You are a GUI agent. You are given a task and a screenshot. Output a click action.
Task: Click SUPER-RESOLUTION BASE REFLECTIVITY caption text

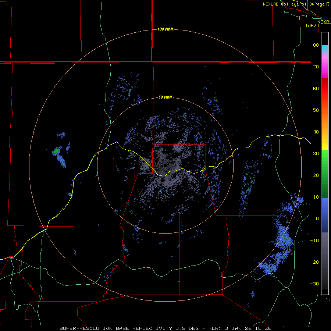point(116,328)
